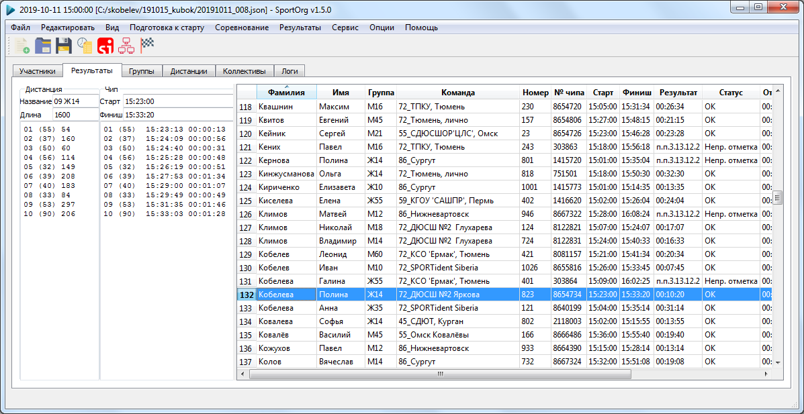
Task: Click the surname cell Кожухов
Action: (287, 348)
